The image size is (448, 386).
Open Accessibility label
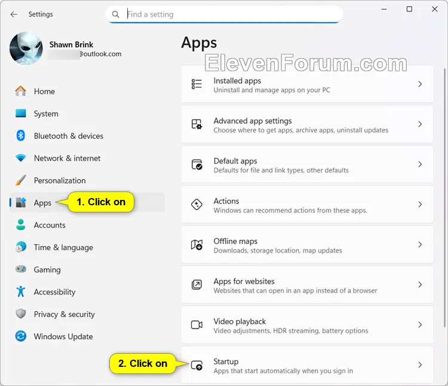(x=54, y=292)
